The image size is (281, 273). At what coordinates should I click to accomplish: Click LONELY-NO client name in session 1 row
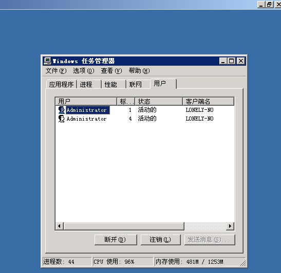pyautogui.click(x=199, y=110)
